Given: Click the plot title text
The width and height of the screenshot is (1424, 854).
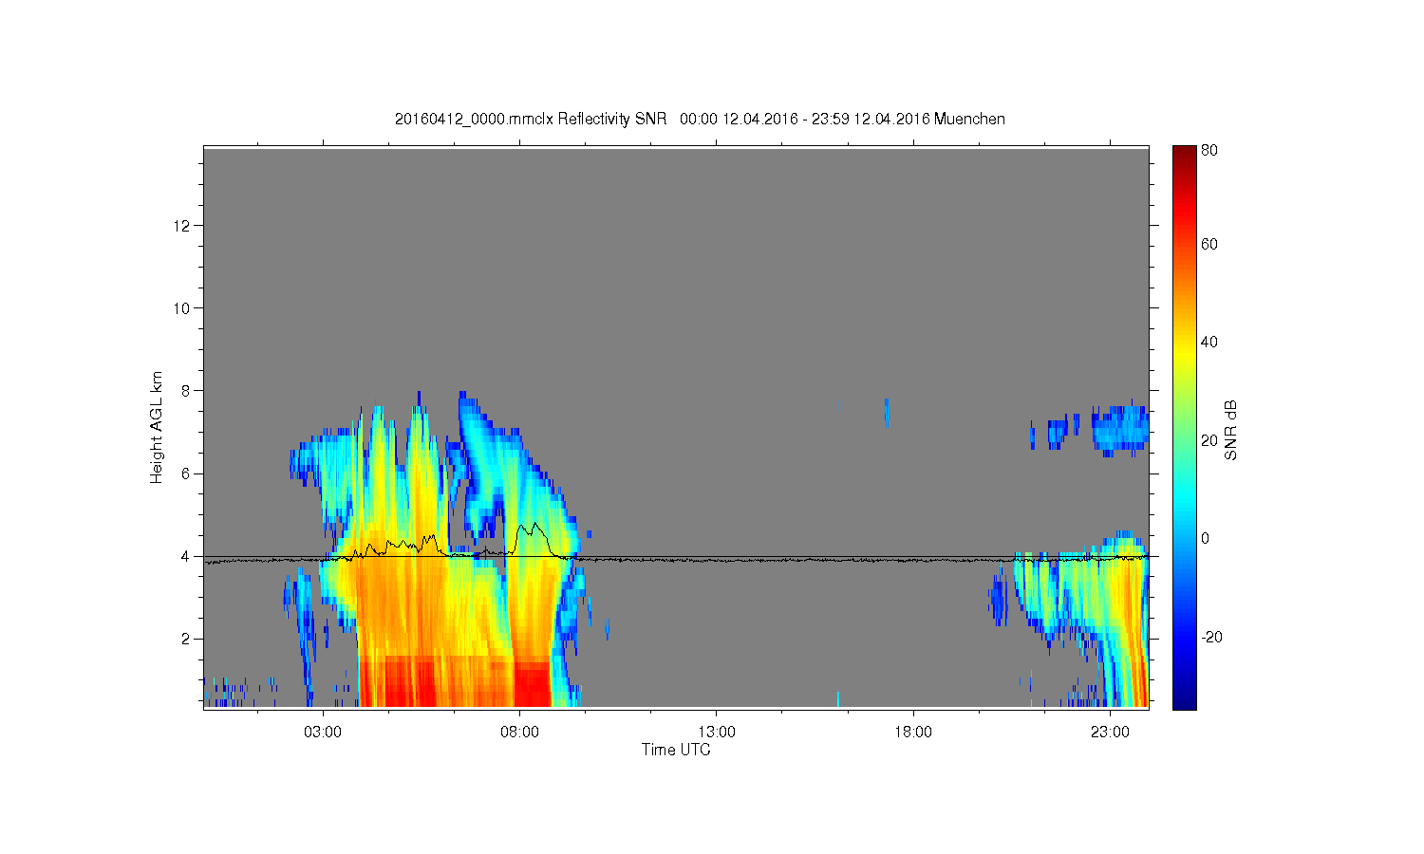Looking at the screenshot, I should point(700,119).
